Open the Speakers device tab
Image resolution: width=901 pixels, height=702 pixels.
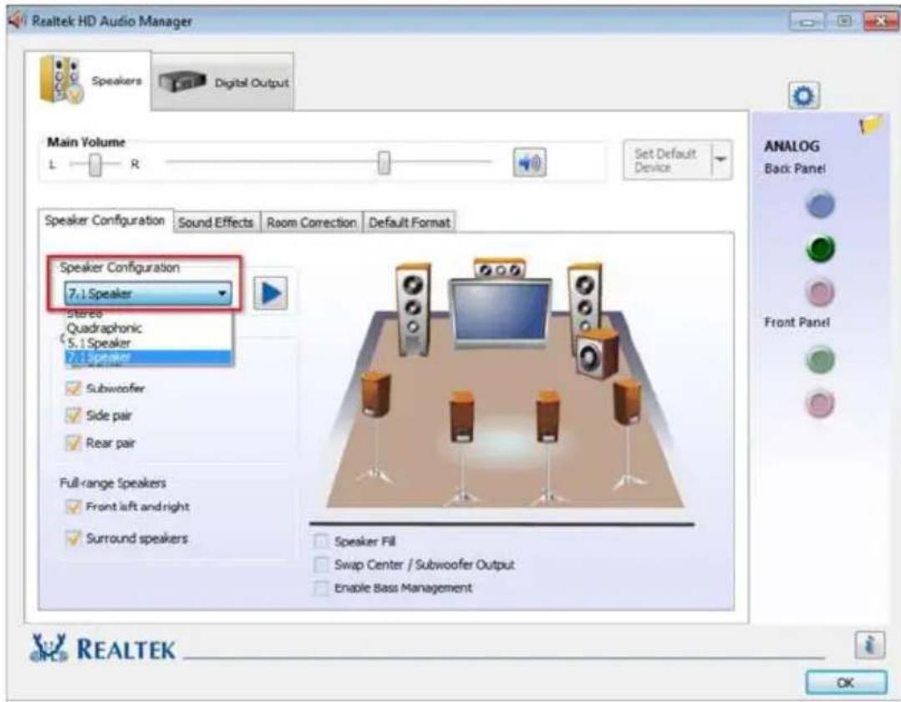point(89,80)
